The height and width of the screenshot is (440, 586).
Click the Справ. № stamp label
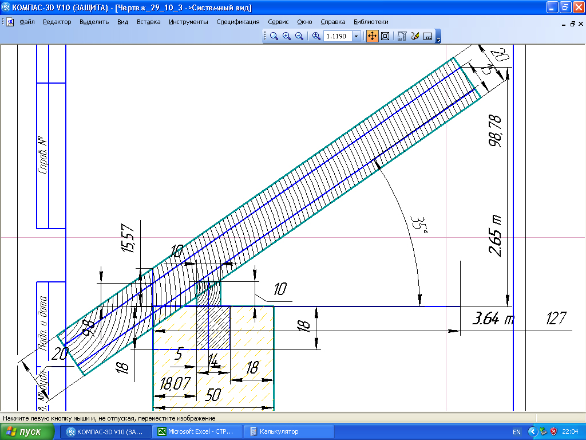pyautogui.click(x=43, y=155)
